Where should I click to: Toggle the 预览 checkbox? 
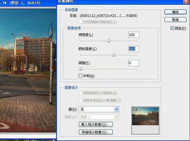click(x=172, y=28)
